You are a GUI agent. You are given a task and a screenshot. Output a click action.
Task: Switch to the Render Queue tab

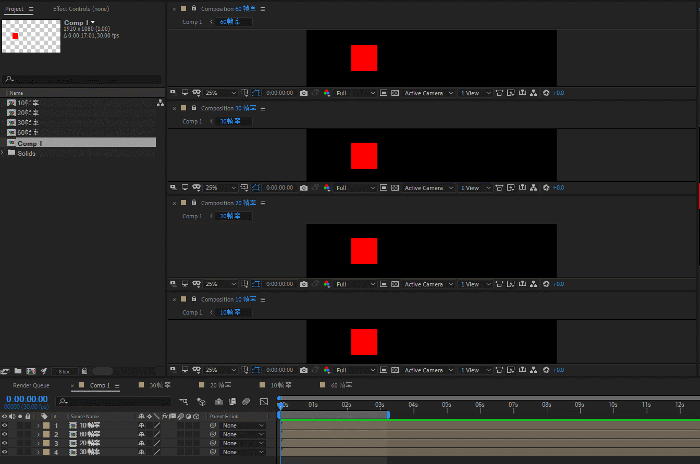coord(31,385)
